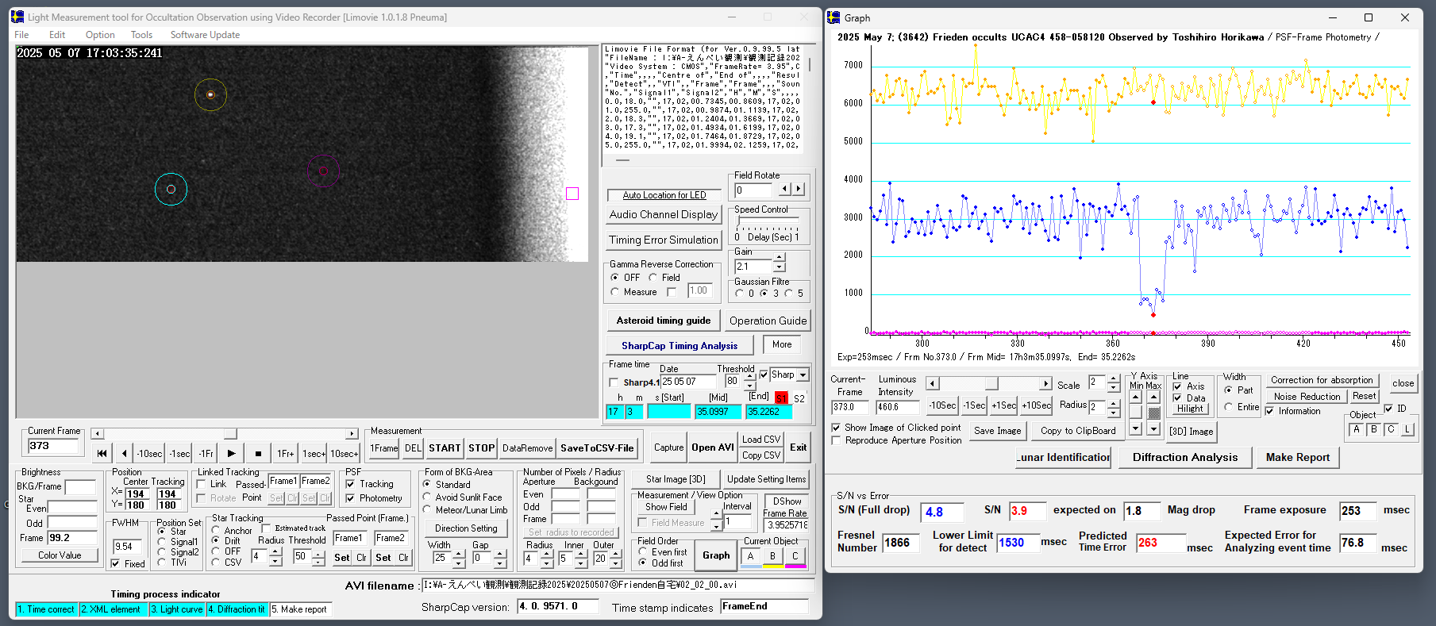The image size is (1436, 626).
Task: Open the Tools menu
Action: pos(141,35)
